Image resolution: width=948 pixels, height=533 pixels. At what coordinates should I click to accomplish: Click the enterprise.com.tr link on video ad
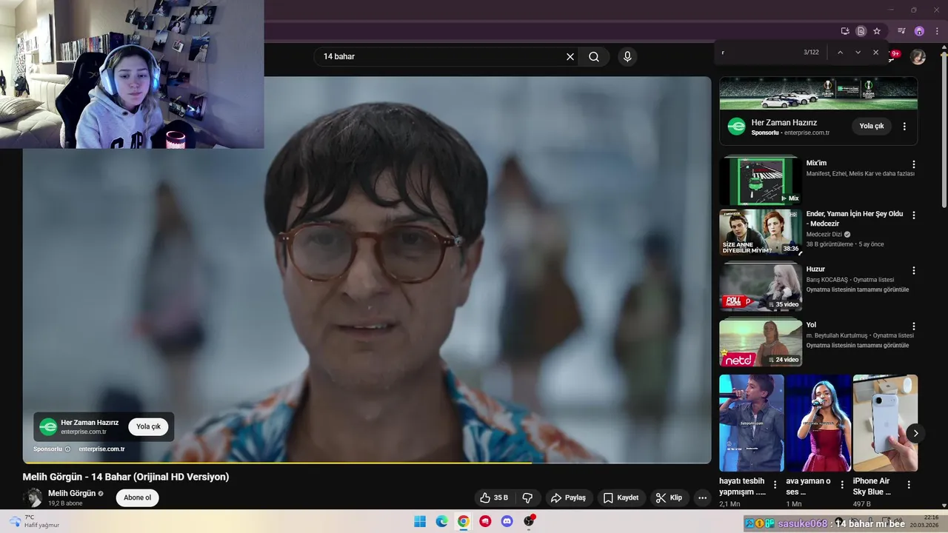[x=101, y=449]
